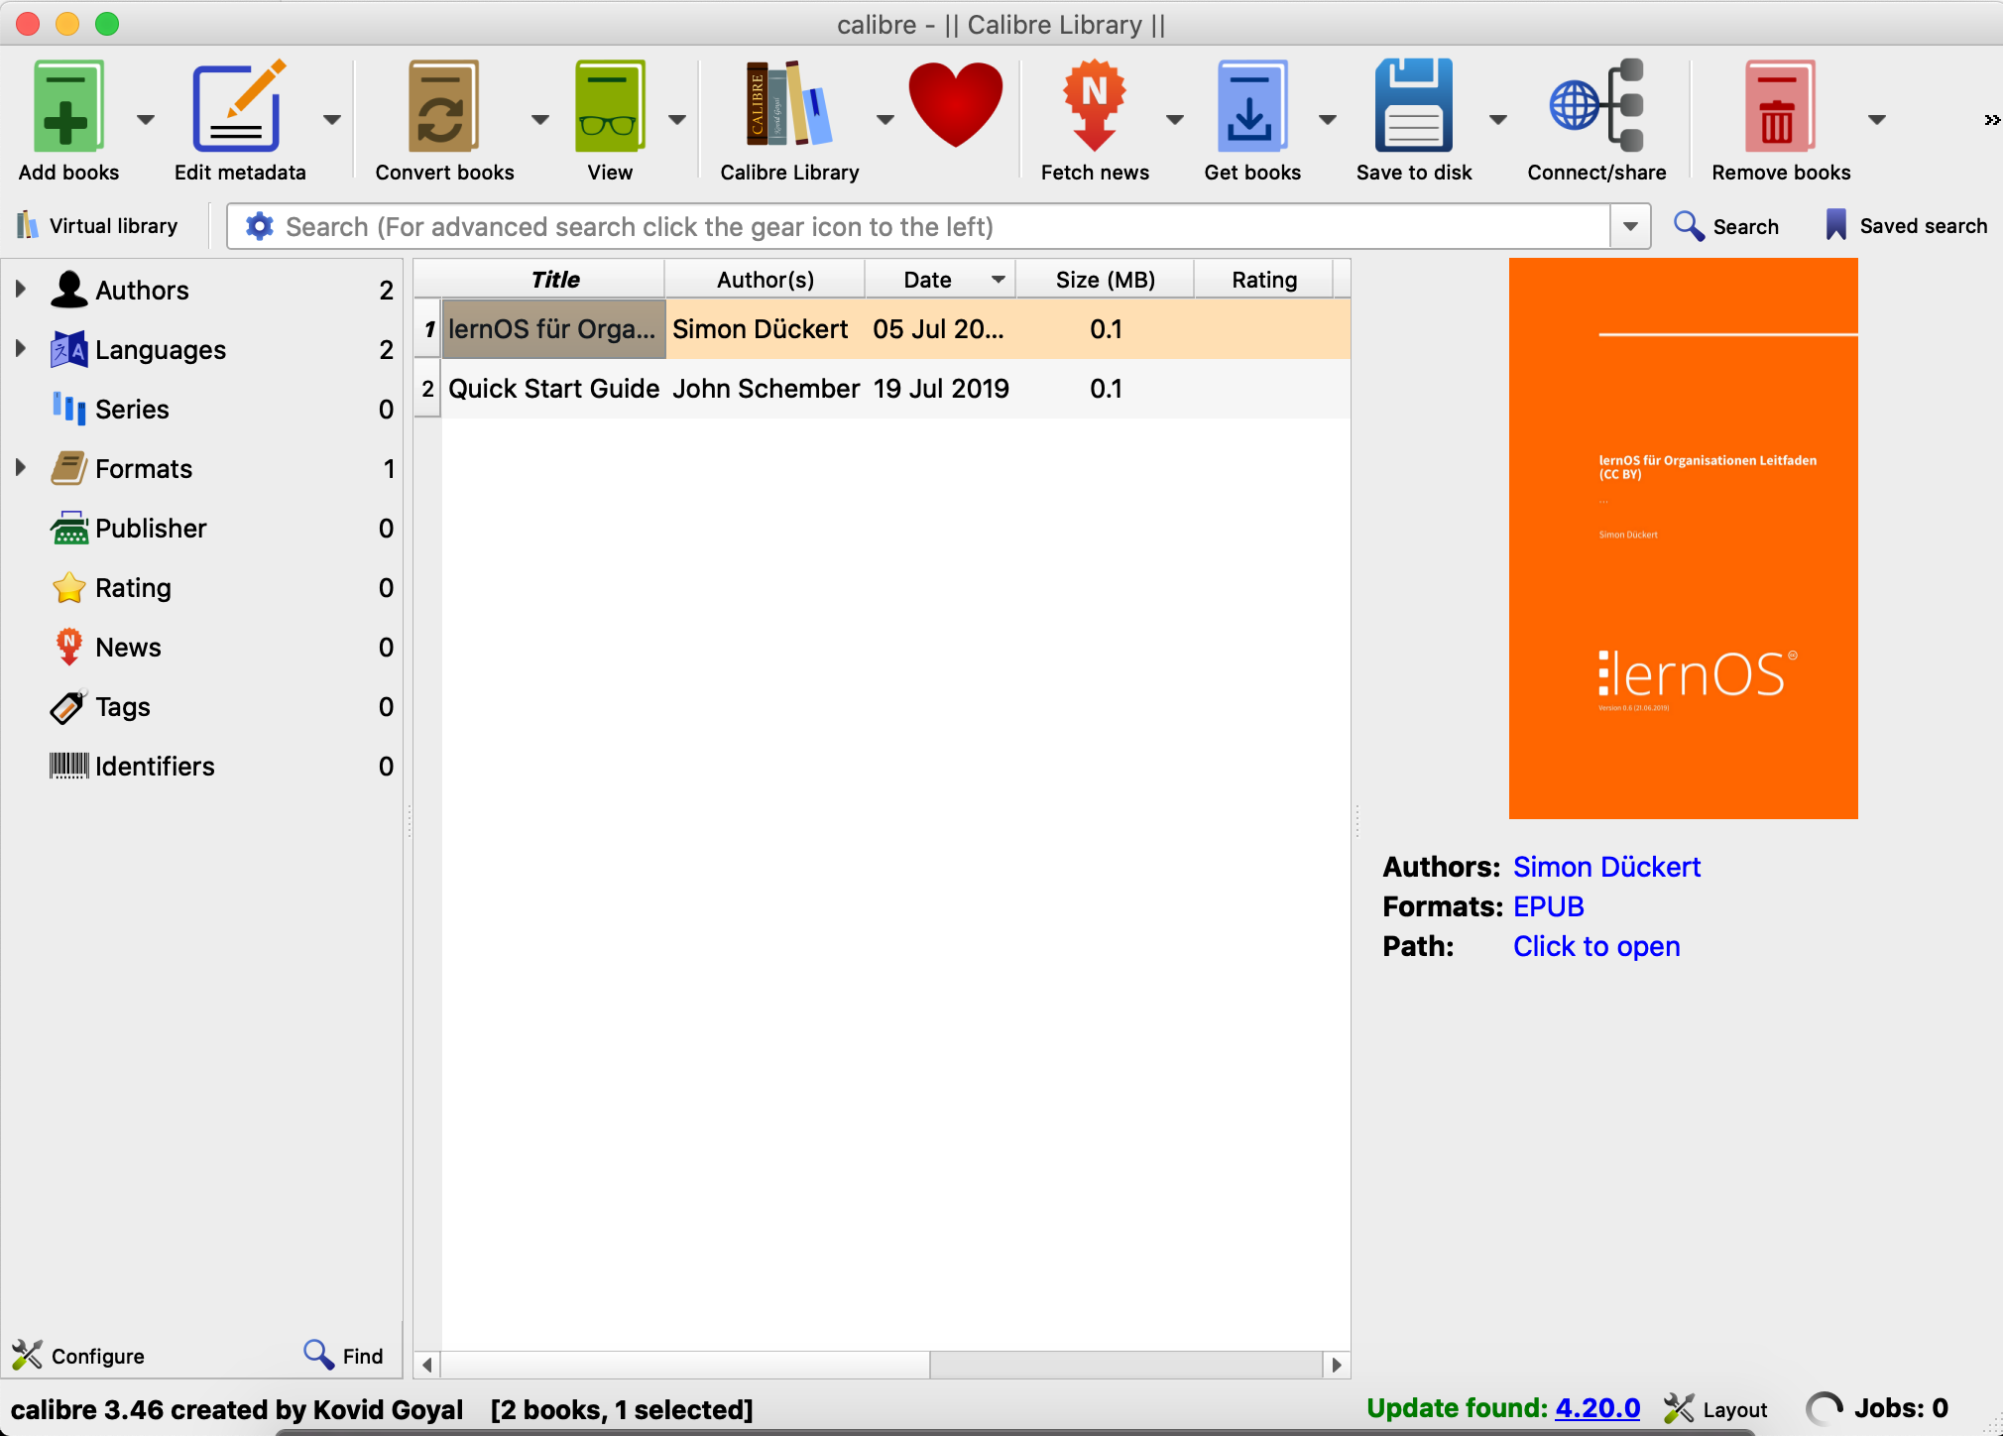Click the scroll right arrow of book list
This screenshot has height=1436, width=2003.
[x=1337, y=1365]
